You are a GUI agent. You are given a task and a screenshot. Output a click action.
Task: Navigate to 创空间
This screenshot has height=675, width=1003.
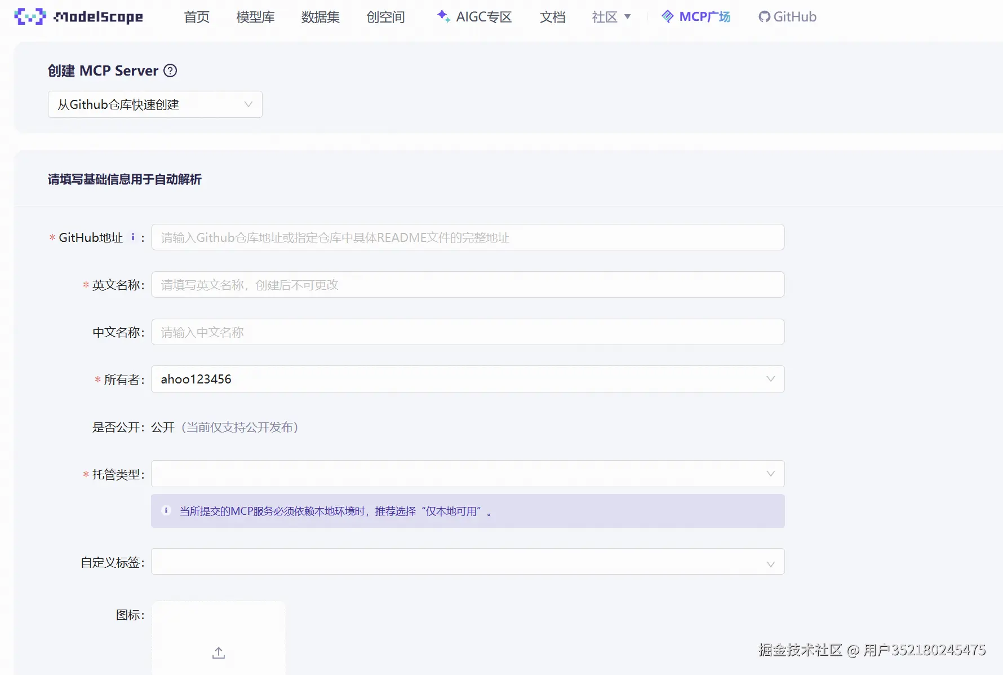tap(385, 17)
